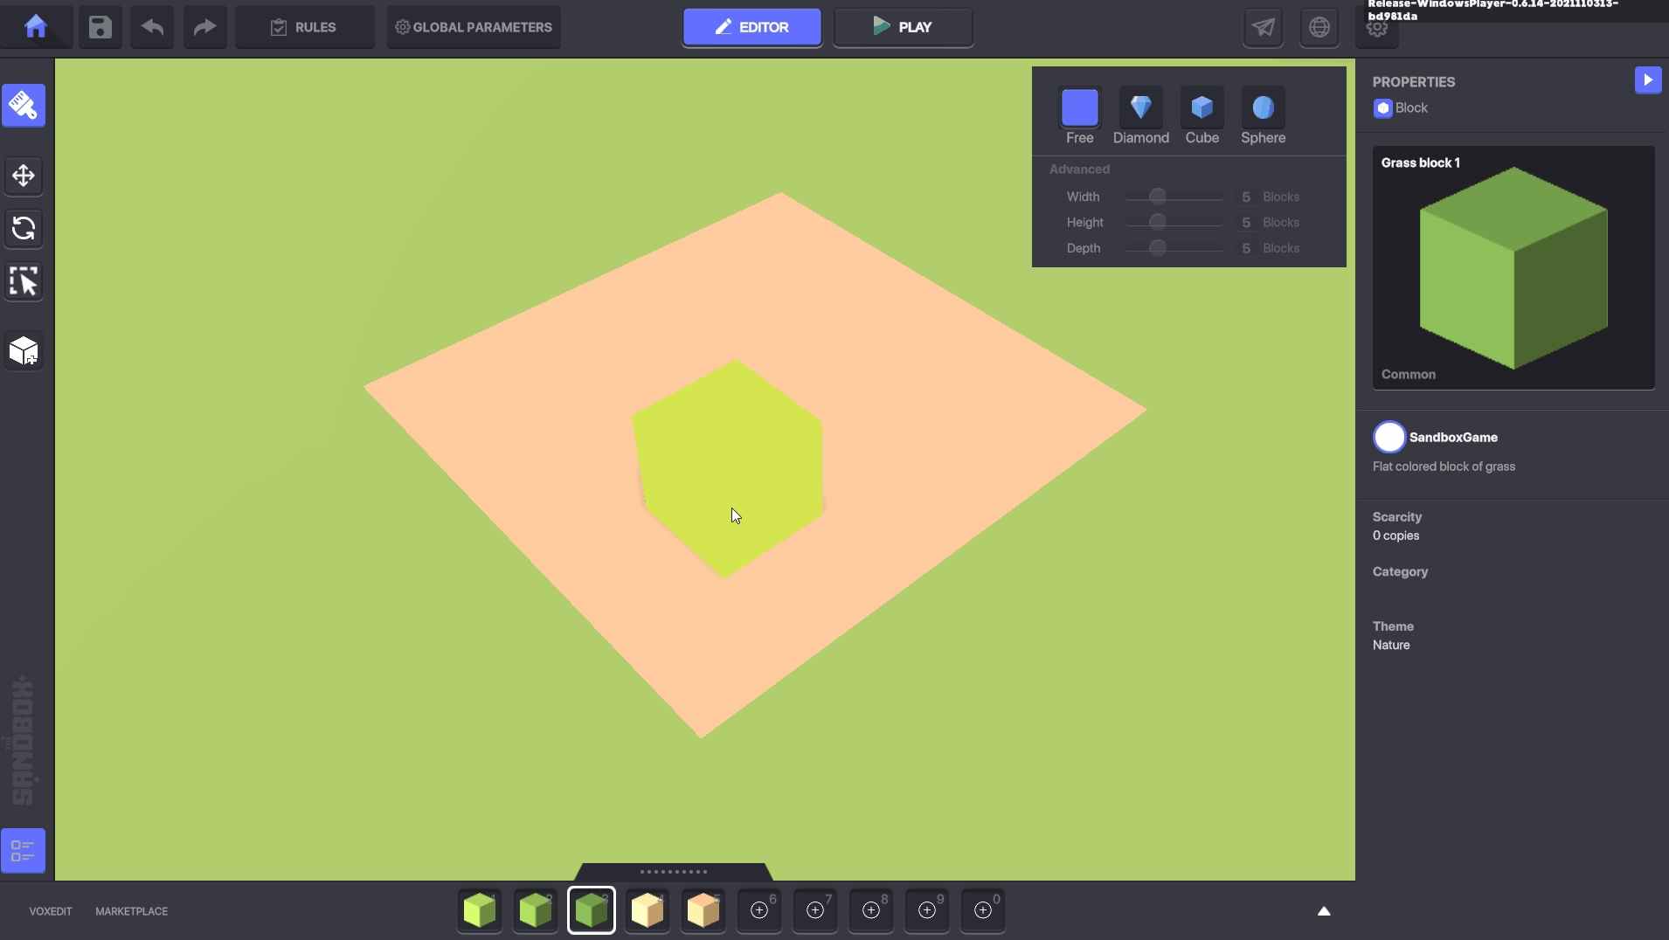Open the add asset cube tool
The image size is (1669, 940).
click(24, 351)
